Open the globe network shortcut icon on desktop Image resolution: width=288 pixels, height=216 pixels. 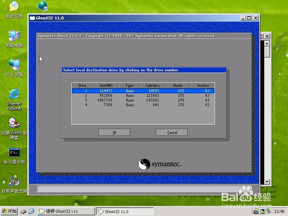click(x=43, y=6)
